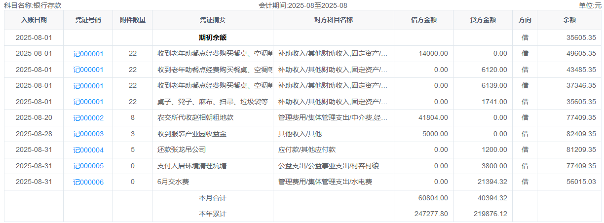The height and width of the screenshot is (223, 604).
Task: Open 记000001 link in the 桌子、凳子 row
Action: (x=88, y=102)
